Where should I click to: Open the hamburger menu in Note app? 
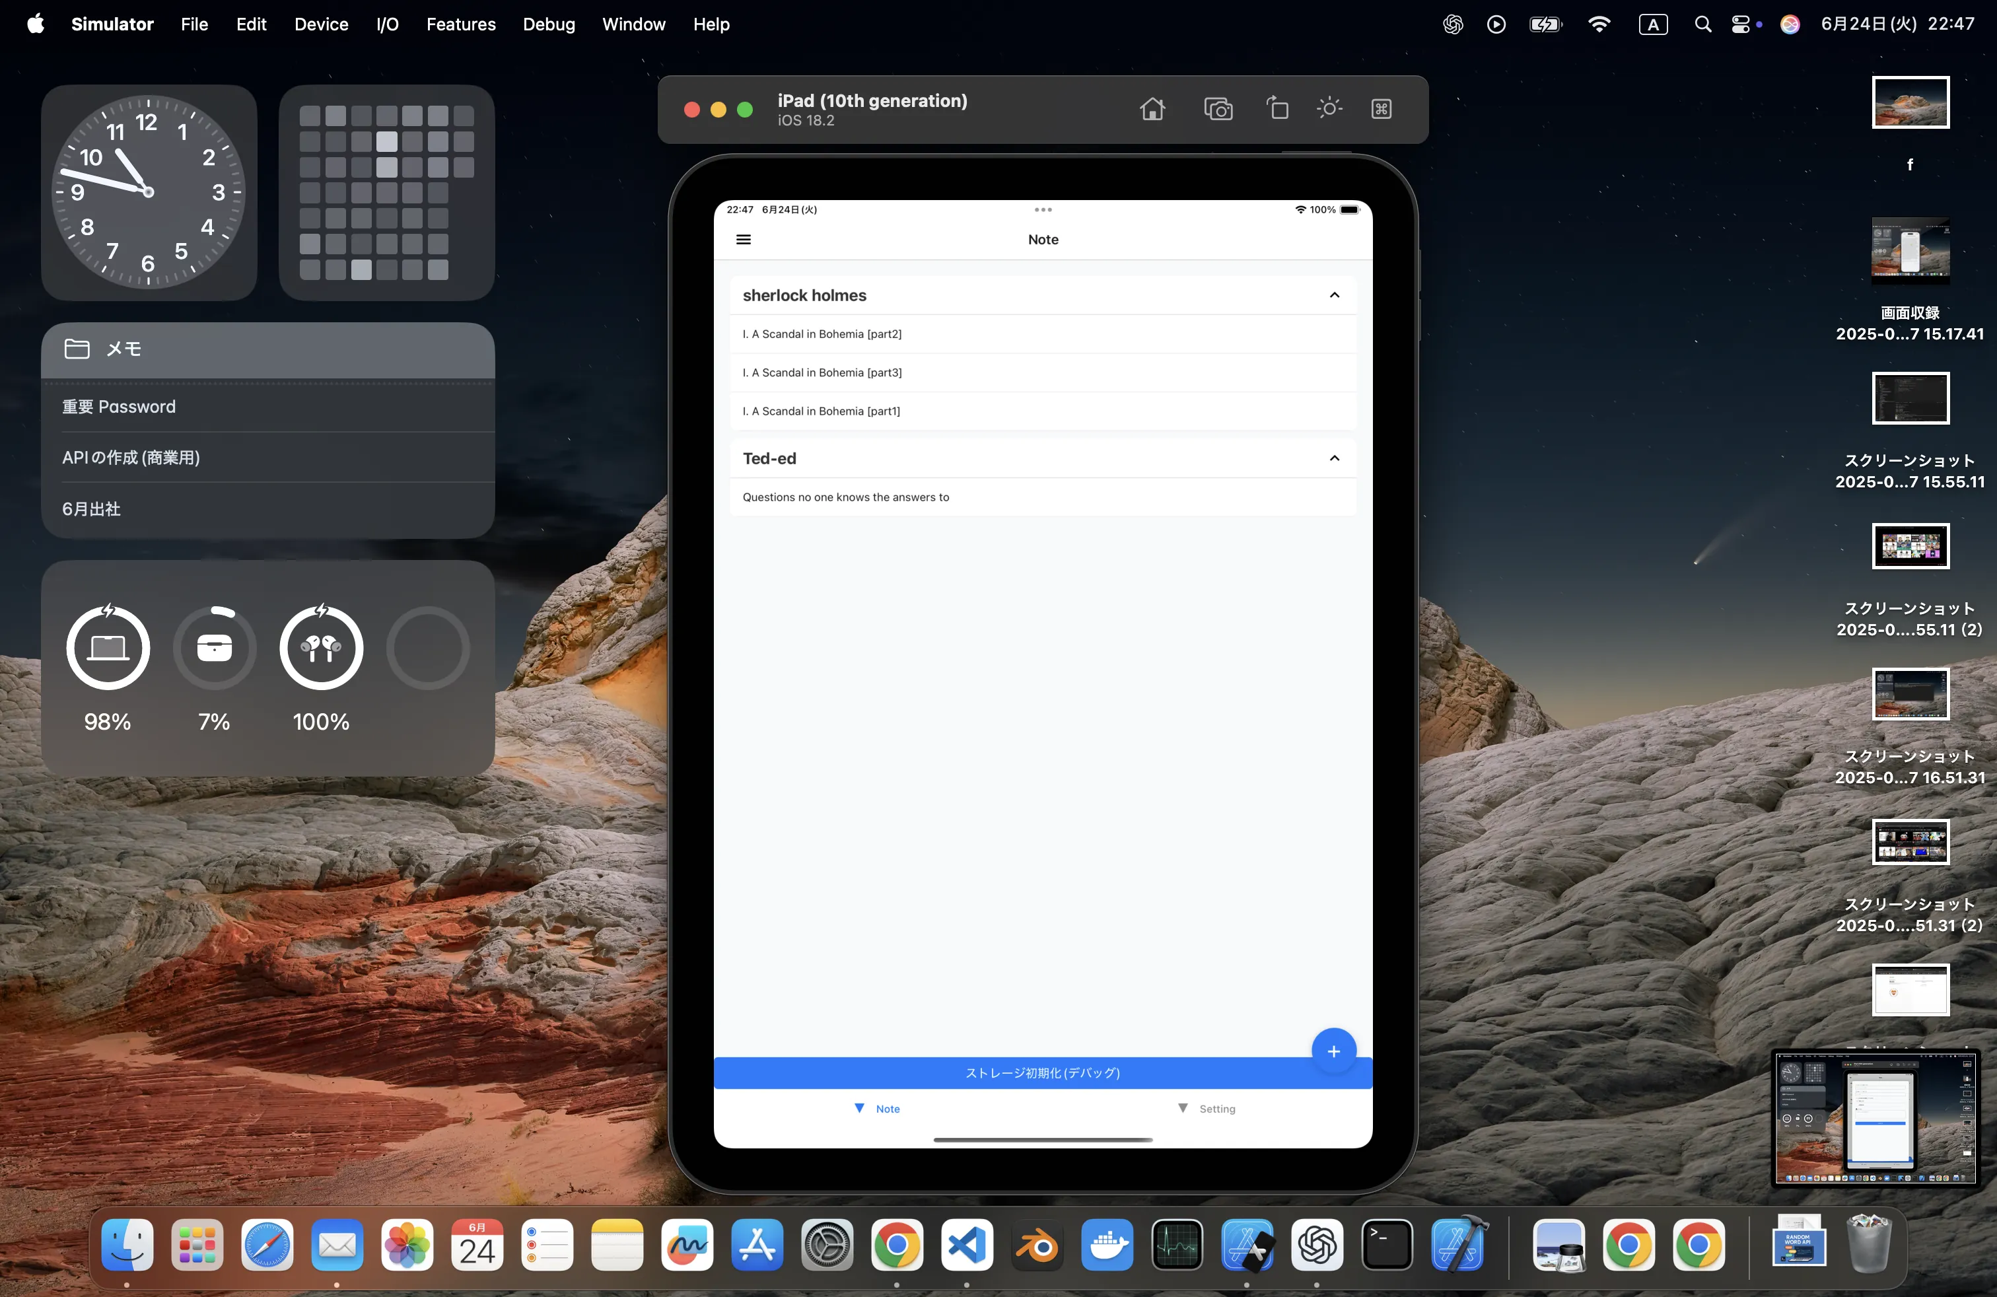point(744,240)
